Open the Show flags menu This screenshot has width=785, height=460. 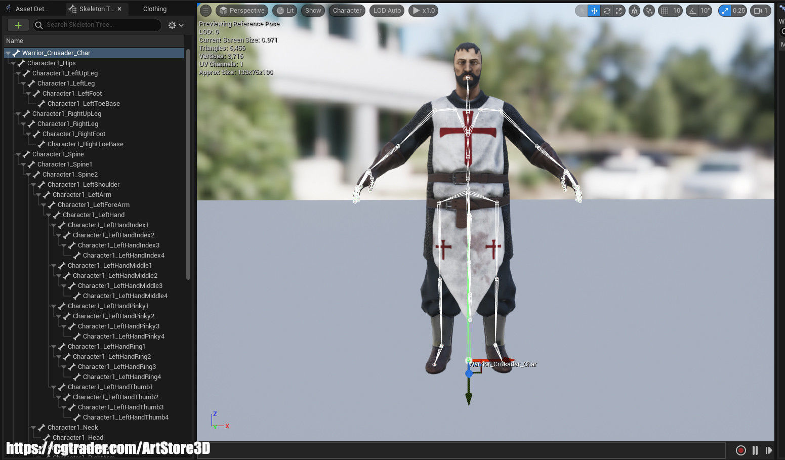click(x=312, y=10)
